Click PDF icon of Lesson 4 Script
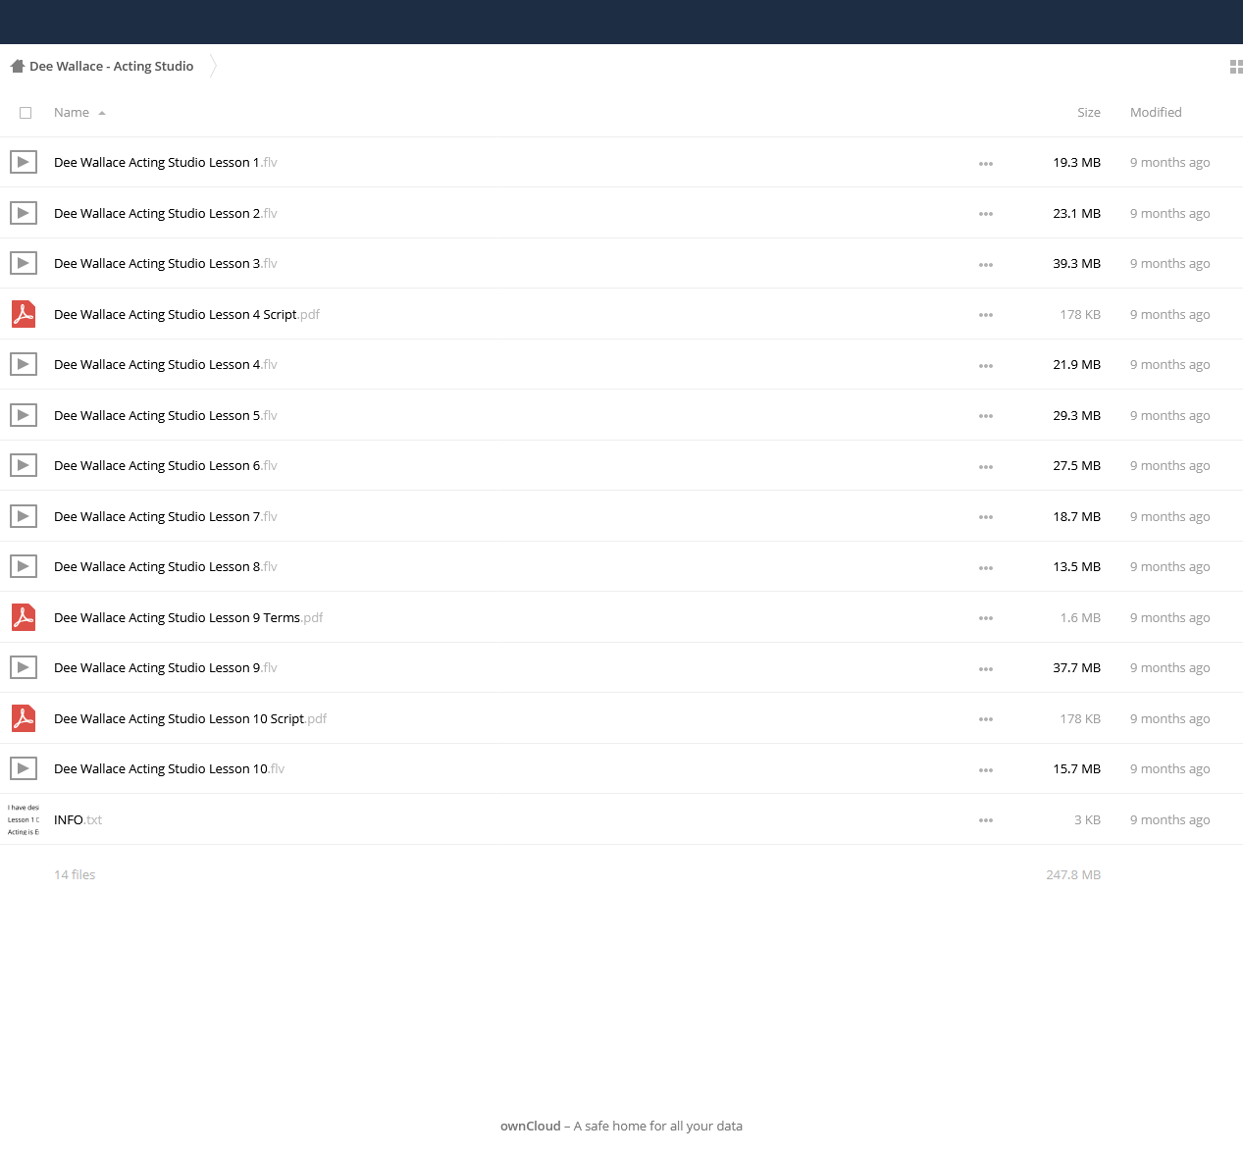1243x1155 pixels. point(24,314)
